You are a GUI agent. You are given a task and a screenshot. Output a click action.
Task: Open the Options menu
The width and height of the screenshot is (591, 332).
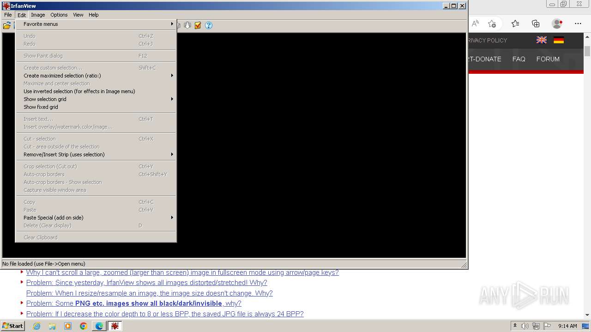[59, 15]
